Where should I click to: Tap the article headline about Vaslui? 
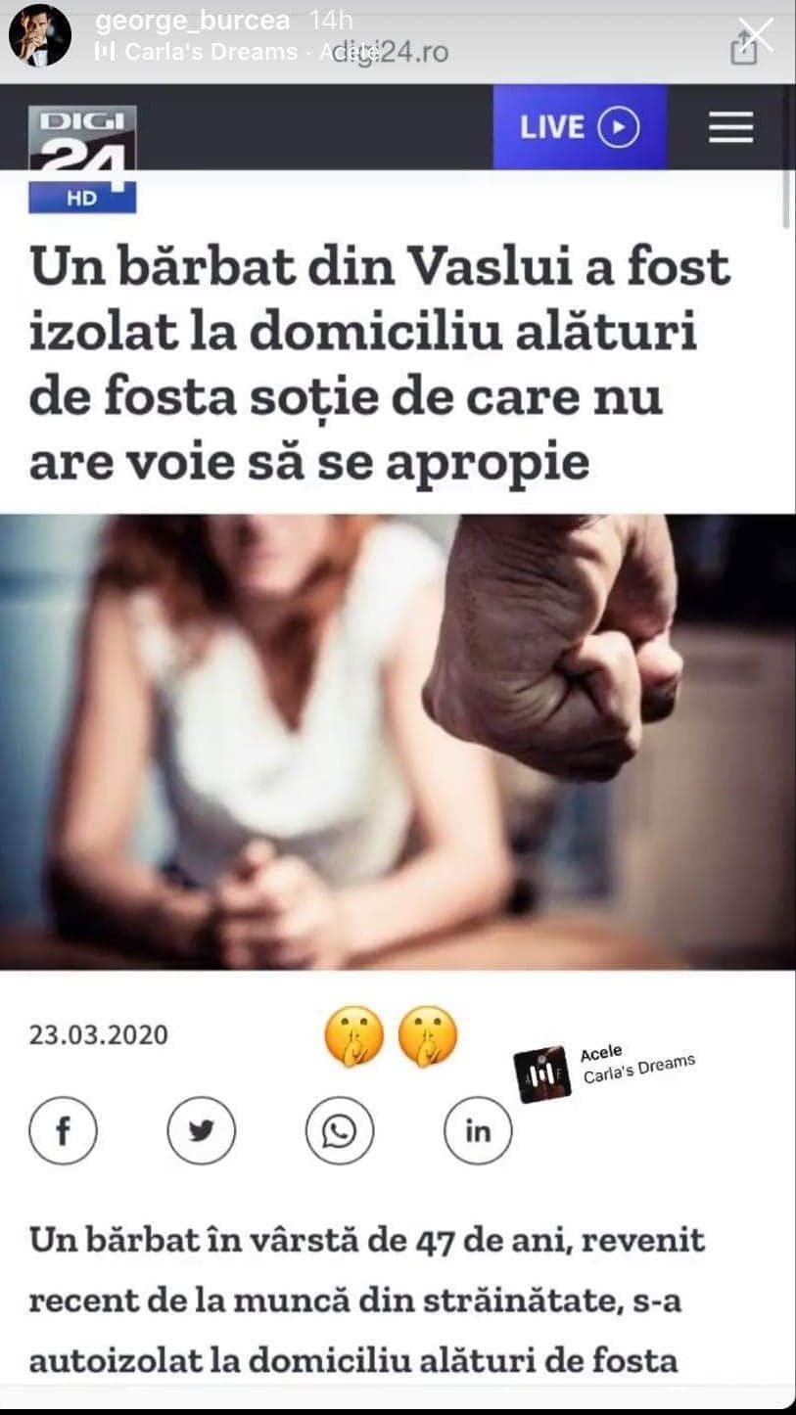[x=380, y=365]
